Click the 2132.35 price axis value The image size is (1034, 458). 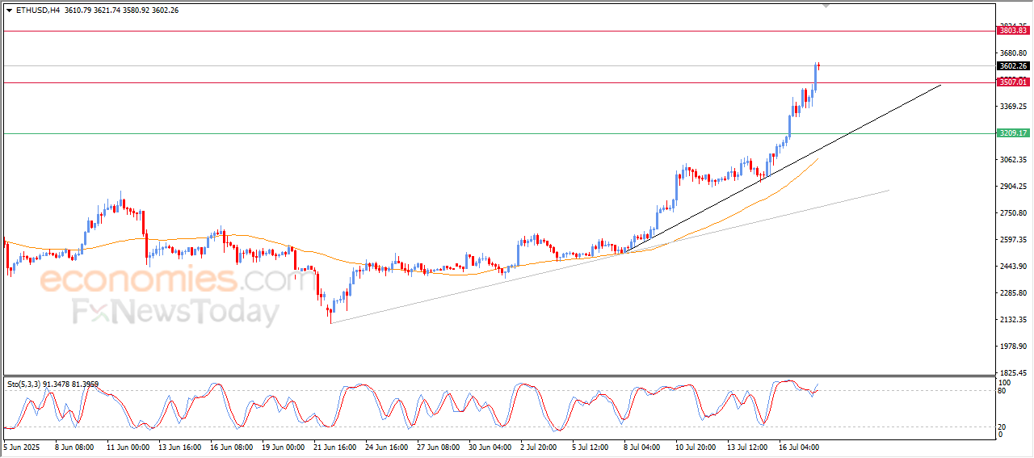click(1012, 320)
